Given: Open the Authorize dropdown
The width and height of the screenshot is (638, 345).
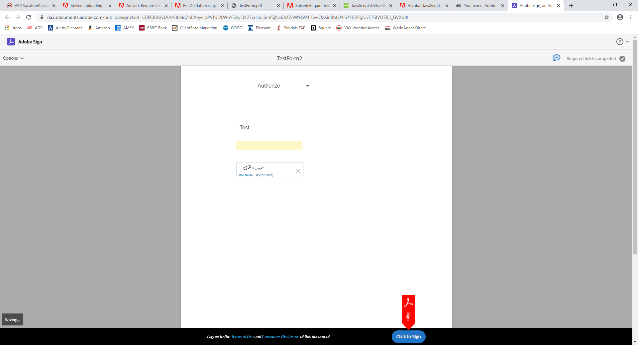Looking at the screenshot, I should (283, 86).
